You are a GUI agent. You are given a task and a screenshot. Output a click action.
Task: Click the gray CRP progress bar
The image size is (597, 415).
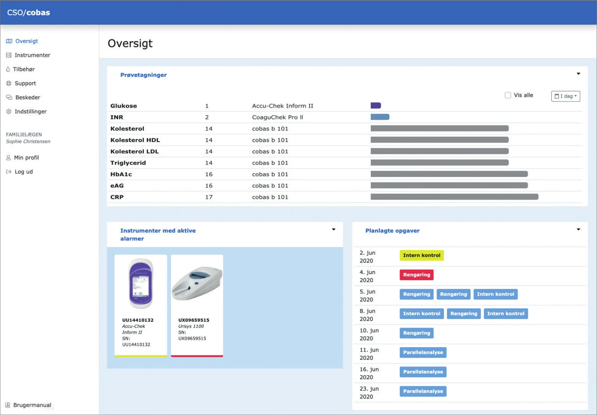(x=454, y=197)
